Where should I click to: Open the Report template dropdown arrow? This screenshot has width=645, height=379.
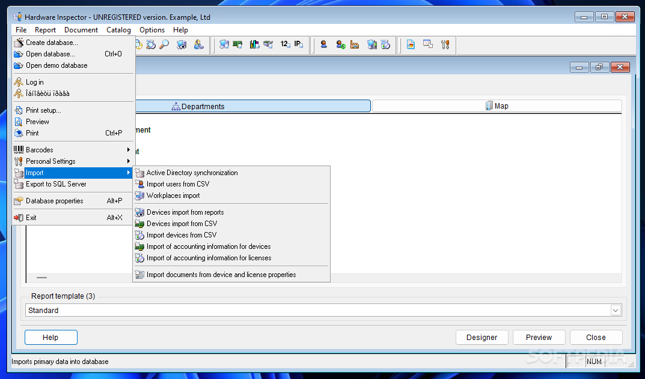click(x=616, y=311)
